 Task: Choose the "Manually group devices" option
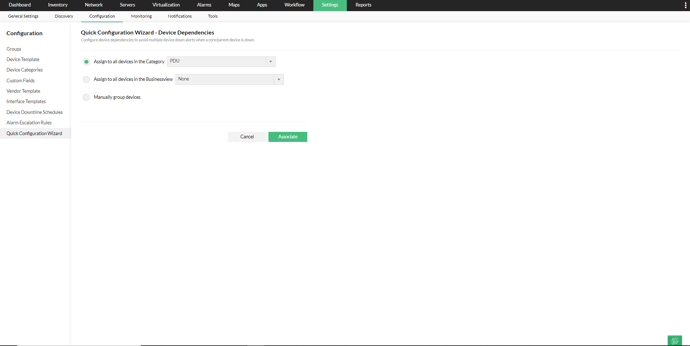(x=86, y=97)
